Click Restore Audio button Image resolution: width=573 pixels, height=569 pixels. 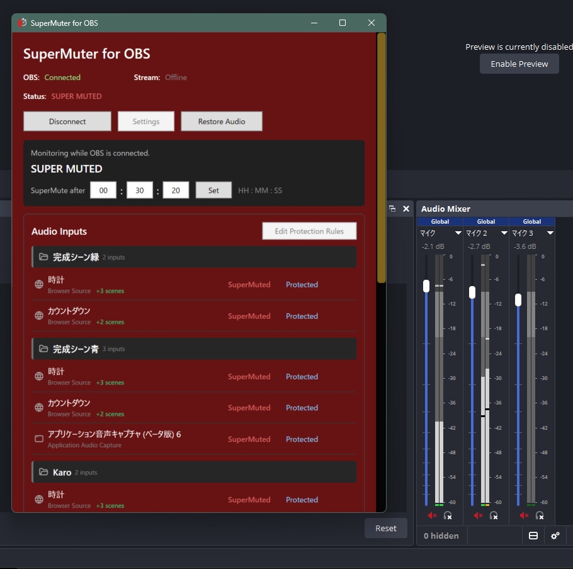point(222,122)
